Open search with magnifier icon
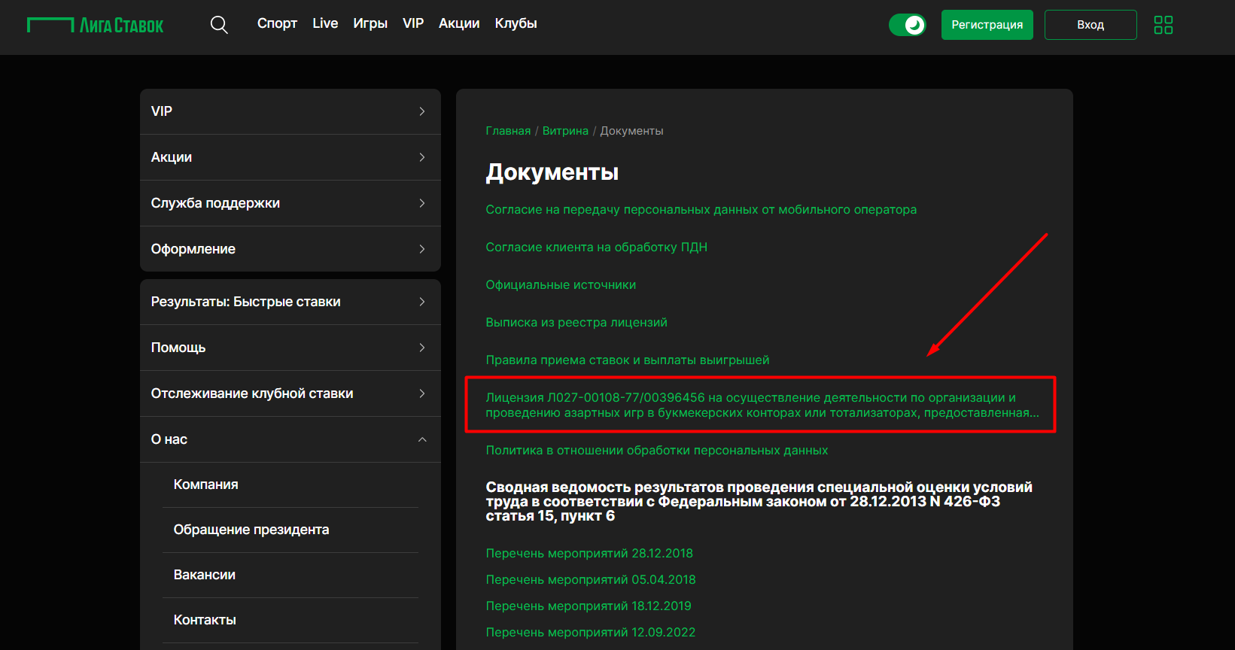This screenshot has height=650, width=1235. pos(219,25)
